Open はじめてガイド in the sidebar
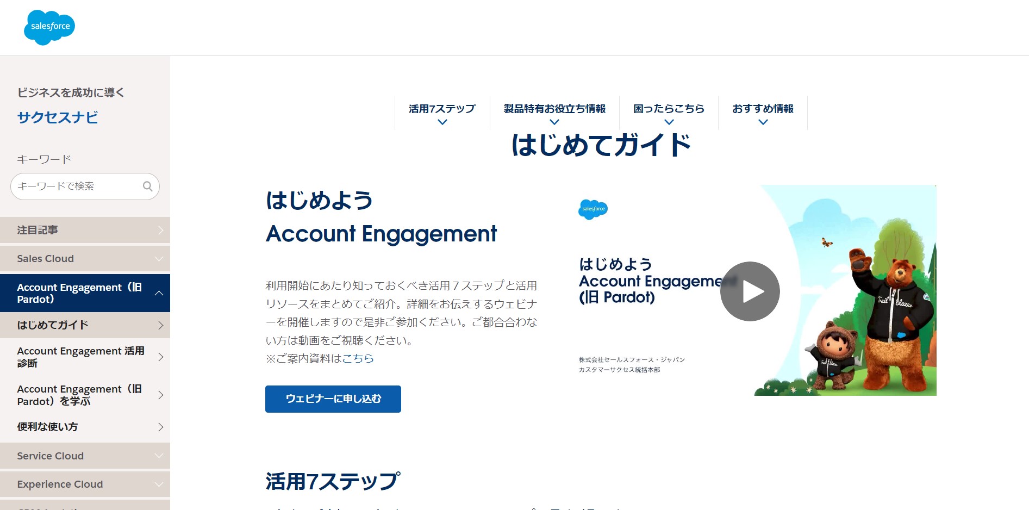Screen dimensions: 1029x510 [85, 325]
